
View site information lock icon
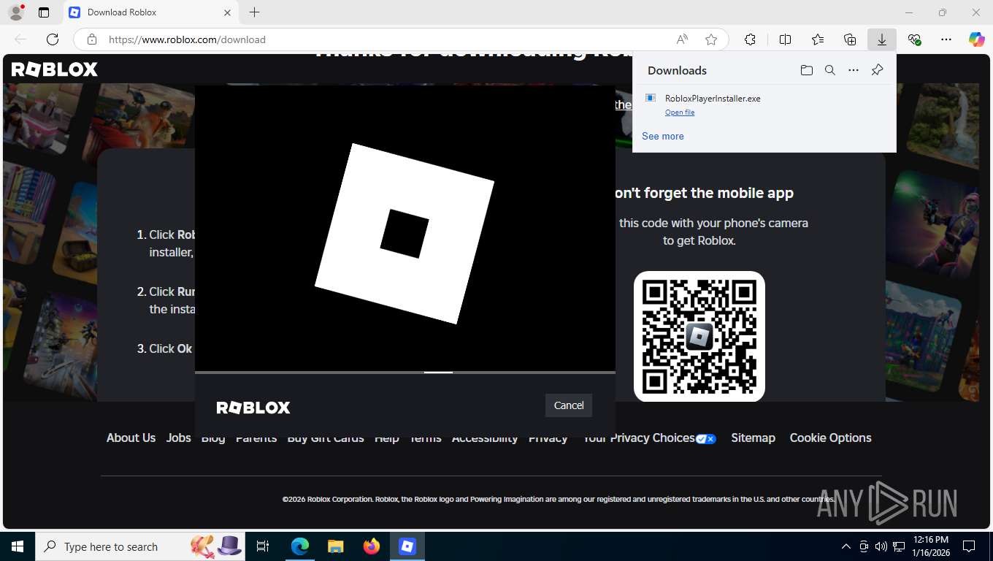[91, 39]
